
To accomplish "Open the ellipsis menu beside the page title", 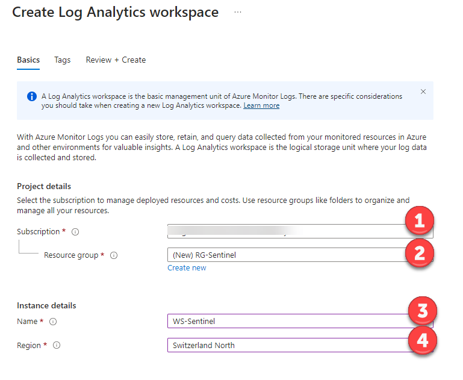I will [238, 12].
